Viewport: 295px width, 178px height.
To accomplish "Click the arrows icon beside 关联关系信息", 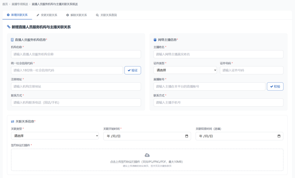I will point(13,121).
